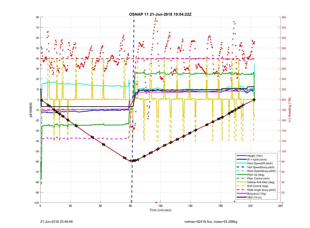Click magenta dashed line sample for Glide Angle
This screenshot has width=310, height=228.
[x=241, y=190]
